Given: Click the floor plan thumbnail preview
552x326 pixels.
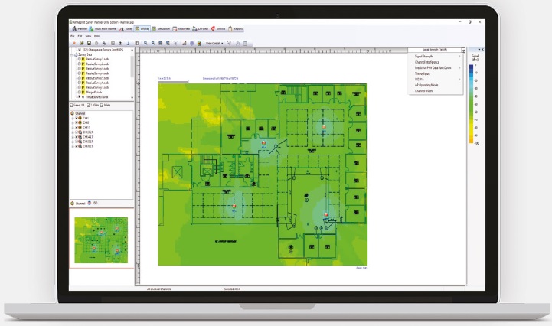Looking at the screenshot, I should 101,240.
